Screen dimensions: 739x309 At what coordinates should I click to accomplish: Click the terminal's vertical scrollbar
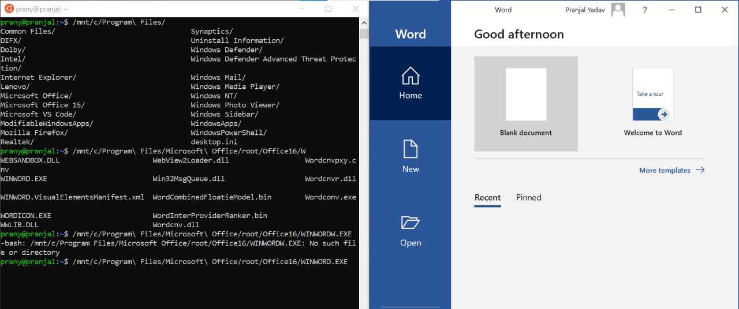(x=364, y=161)
